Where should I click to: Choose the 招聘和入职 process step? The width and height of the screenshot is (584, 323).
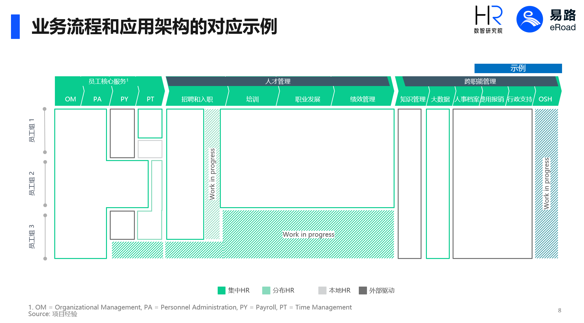[197, 99]
